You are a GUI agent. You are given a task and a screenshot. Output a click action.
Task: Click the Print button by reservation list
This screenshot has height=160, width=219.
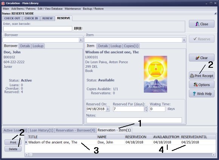(x=13, y=142)
